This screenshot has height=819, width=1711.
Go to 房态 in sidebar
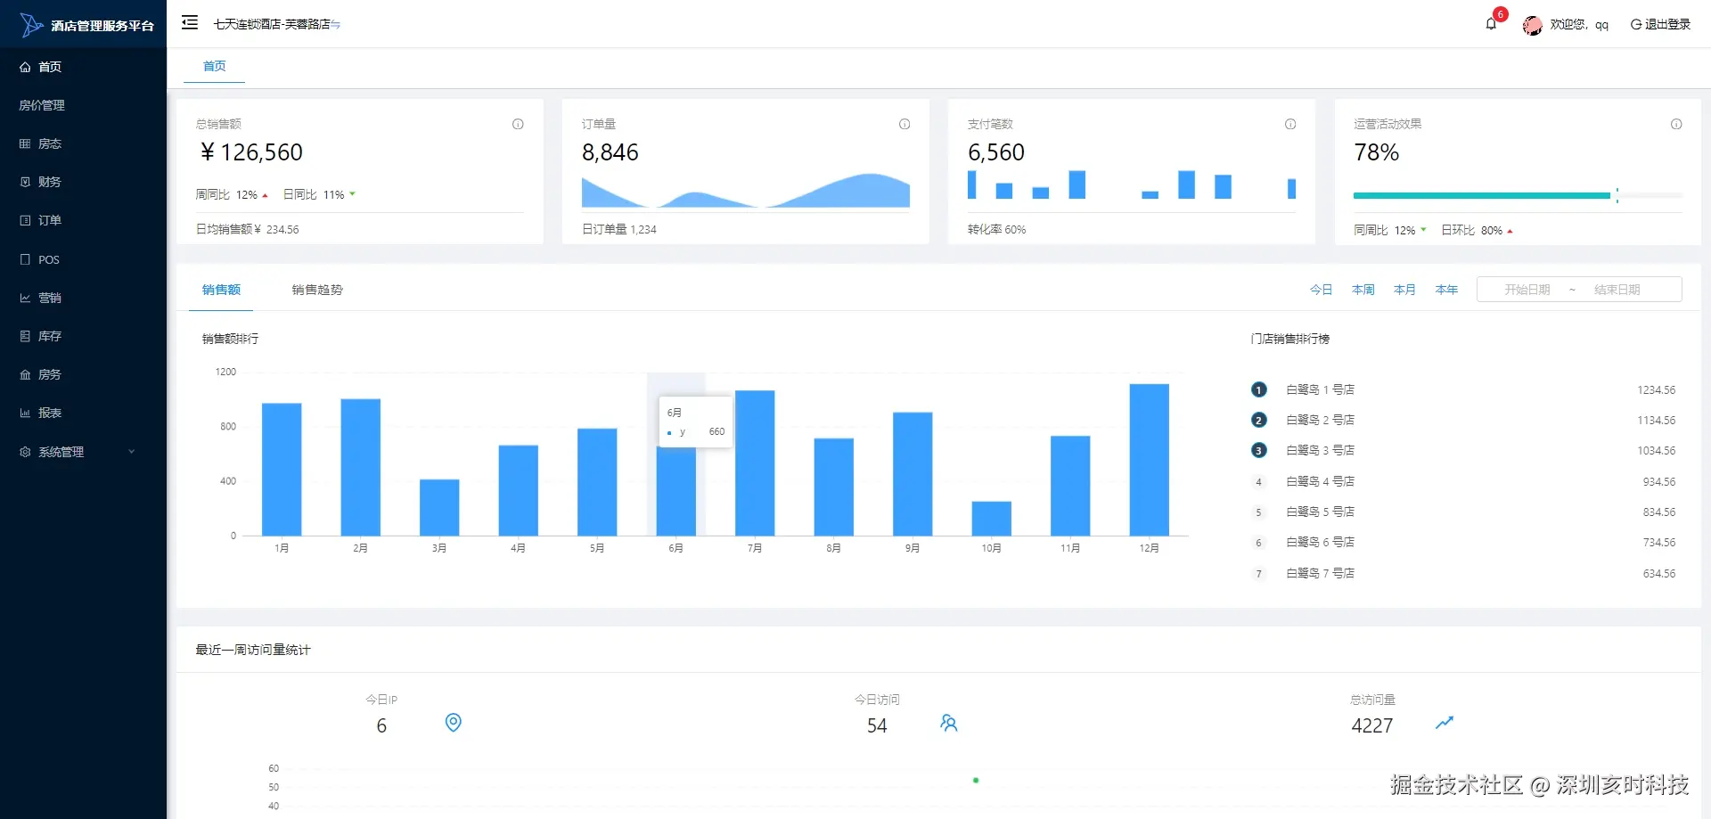tap(84, 143)
